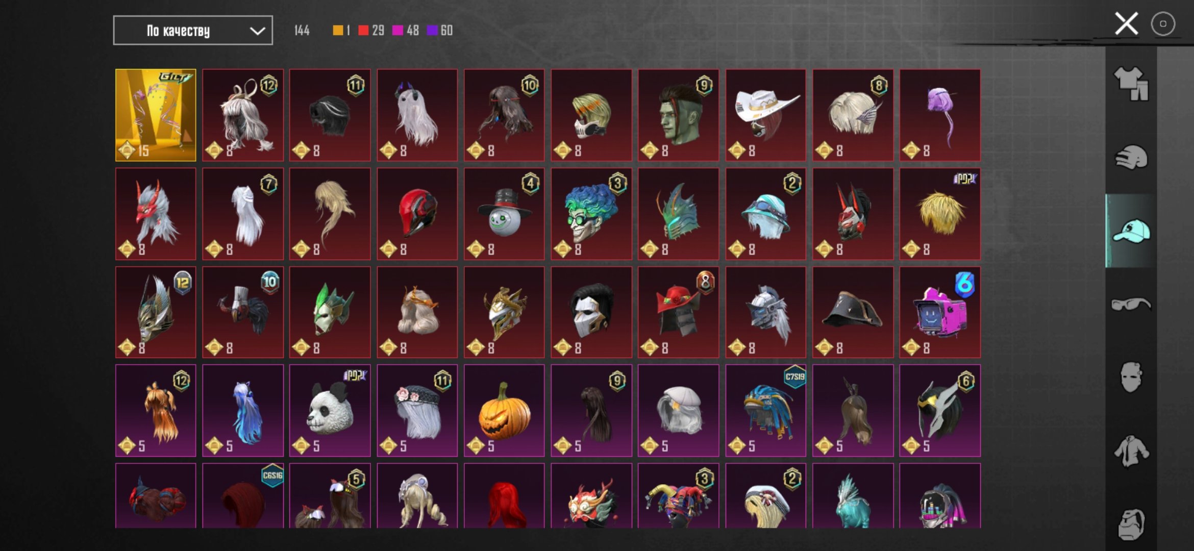Filter by orange quality swatch
Viewport: 1194px width, 551px height.
[x=341, y=31]
